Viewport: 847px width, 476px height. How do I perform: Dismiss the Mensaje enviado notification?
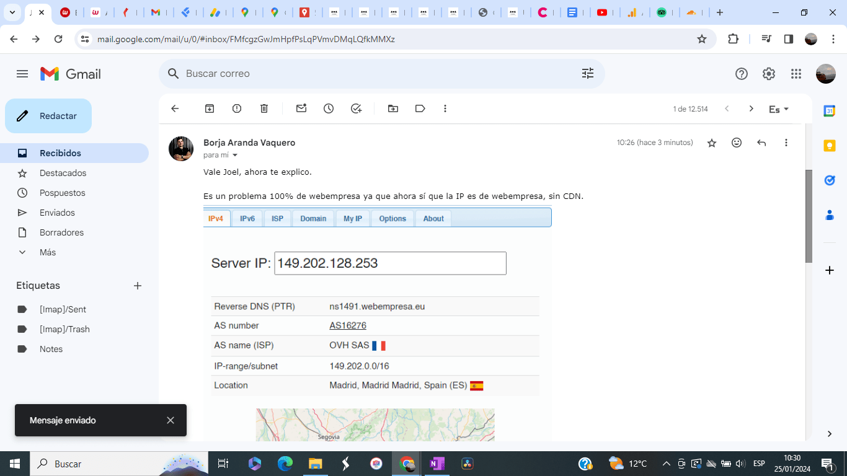[x=171, y=420]
